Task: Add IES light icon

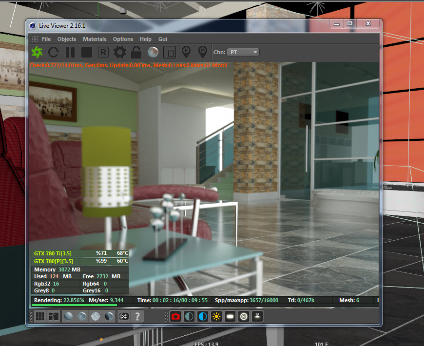Action: point(257,316)
